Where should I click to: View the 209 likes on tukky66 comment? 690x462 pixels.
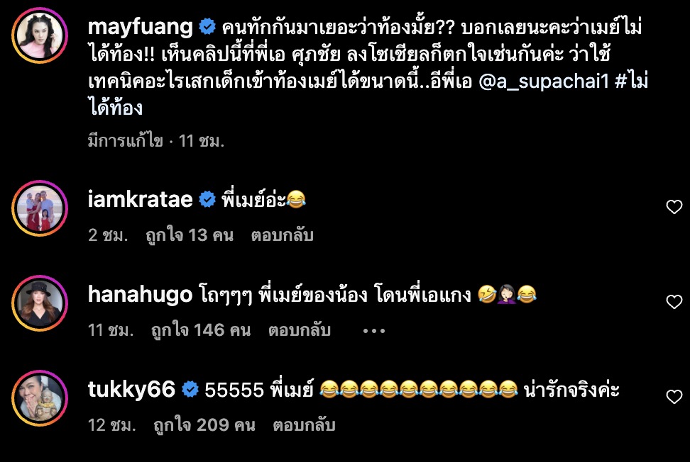pyautogui.click(x=204, y=426)
